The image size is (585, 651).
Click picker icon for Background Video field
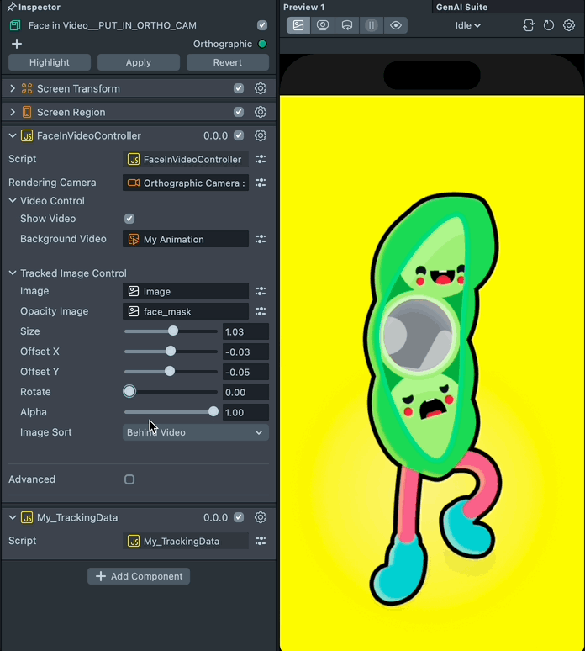coord(261,239)
